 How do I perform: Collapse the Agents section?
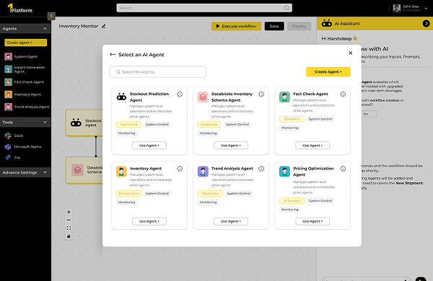(45, 28)
